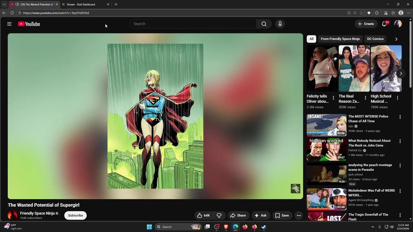This screenshot has width=413, height=232.
Task: Click the zoom magnifier in the address bar
Action: 355,13
